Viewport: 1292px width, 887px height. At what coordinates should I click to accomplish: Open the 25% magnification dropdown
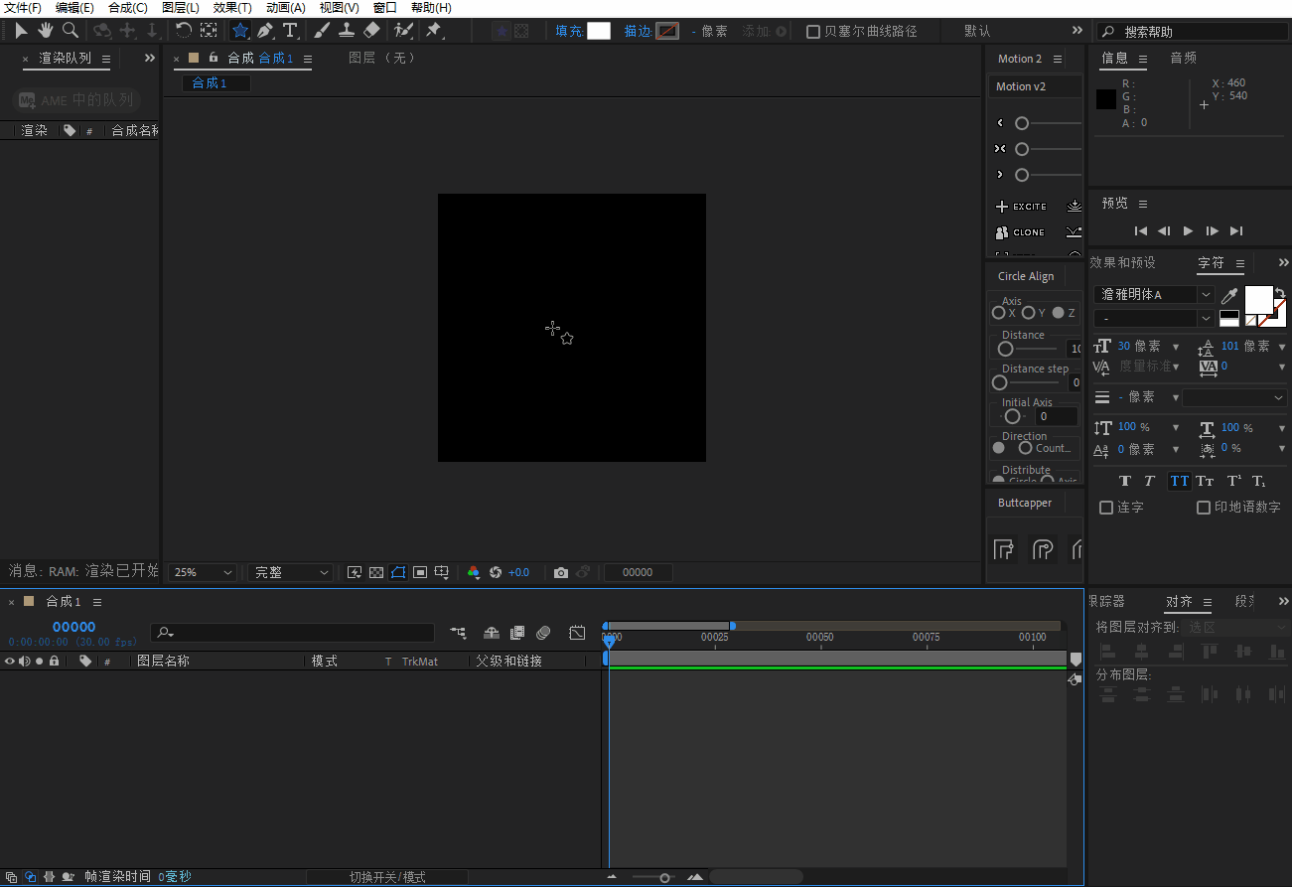coord(204,573)
